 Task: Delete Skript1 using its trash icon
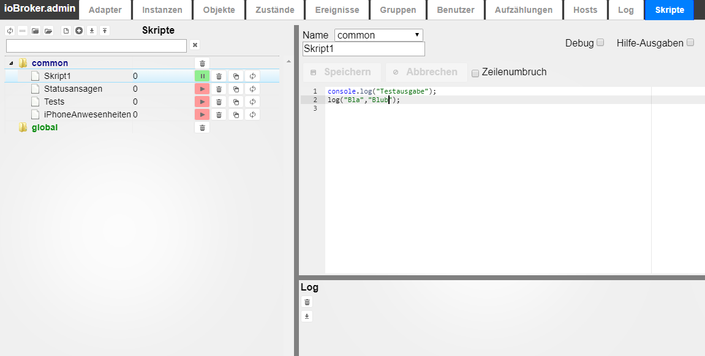pos(219,76)
